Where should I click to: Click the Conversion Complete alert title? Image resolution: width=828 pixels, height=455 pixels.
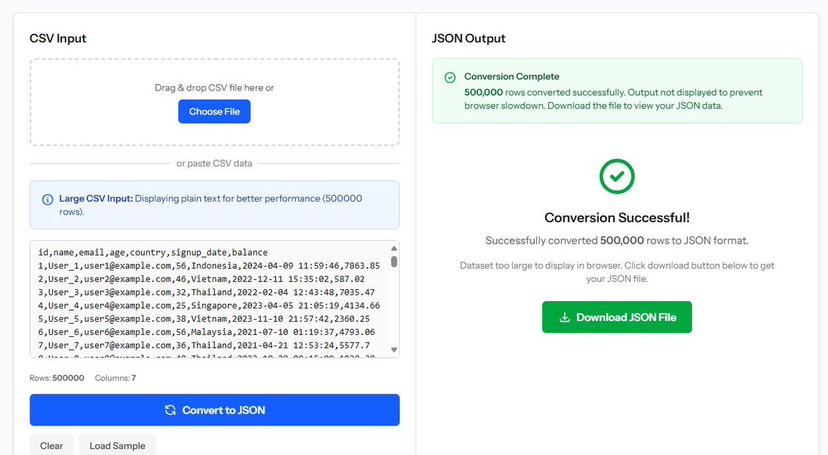[x=512, y=77]
